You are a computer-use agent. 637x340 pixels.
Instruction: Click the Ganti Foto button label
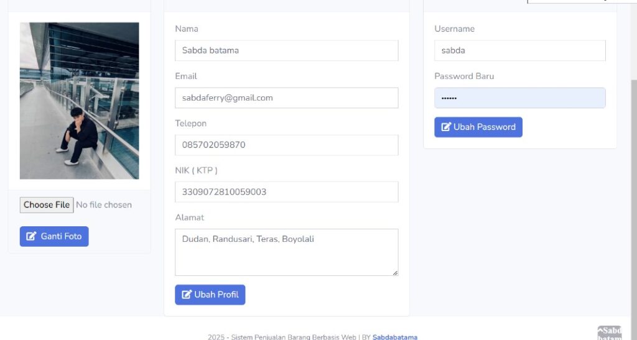point(61,236)
